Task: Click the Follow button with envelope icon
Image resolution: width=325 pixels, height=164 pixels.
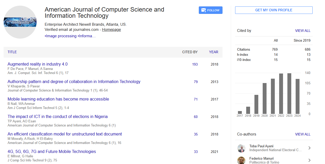Action: click(x=210, y=10)
